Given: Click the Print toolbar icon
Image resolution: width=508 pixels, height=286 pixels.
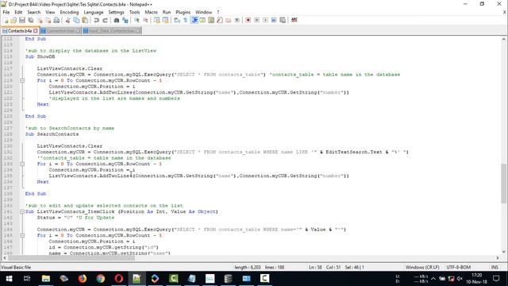Looking at the screenshot, I should (x=56, y=20).
